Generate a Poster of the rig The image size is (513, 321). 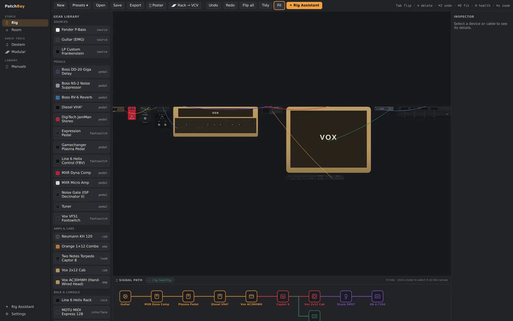coord(156,5)
